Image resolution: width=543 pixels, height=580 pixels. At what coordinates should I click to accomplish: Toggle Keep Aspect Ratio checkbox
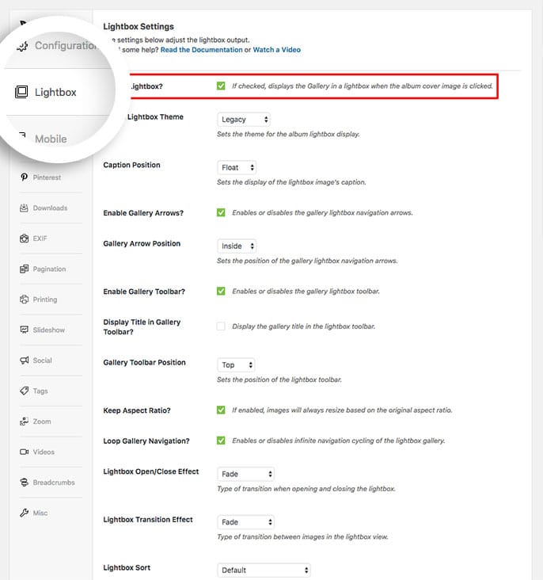click(x=221, y=410)
